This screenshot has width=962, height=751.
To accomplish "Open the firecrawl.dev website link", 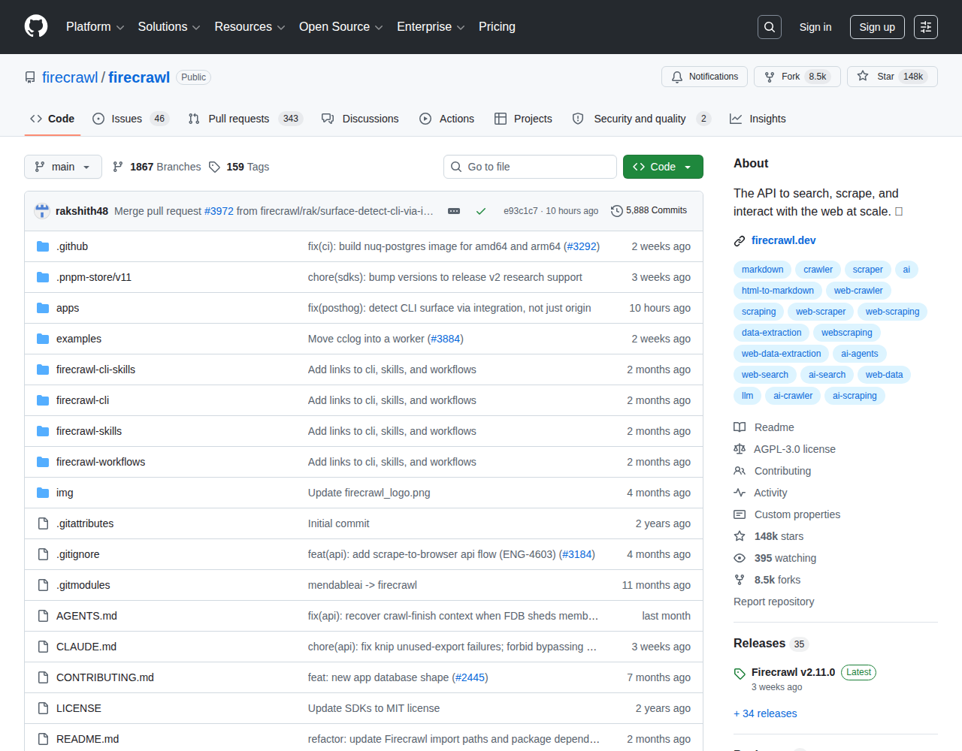I will [x=783, y=240].
